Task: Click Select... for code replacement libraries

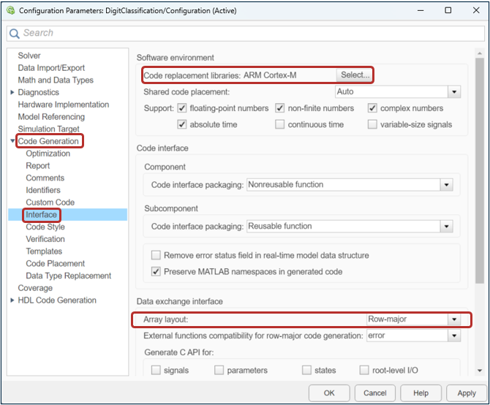Action: 355,75
